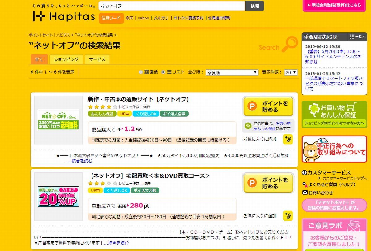Open スマートフォン版ハピタス notice link
Viewport: 371px width, 251px height.
[x=334, y=84]
